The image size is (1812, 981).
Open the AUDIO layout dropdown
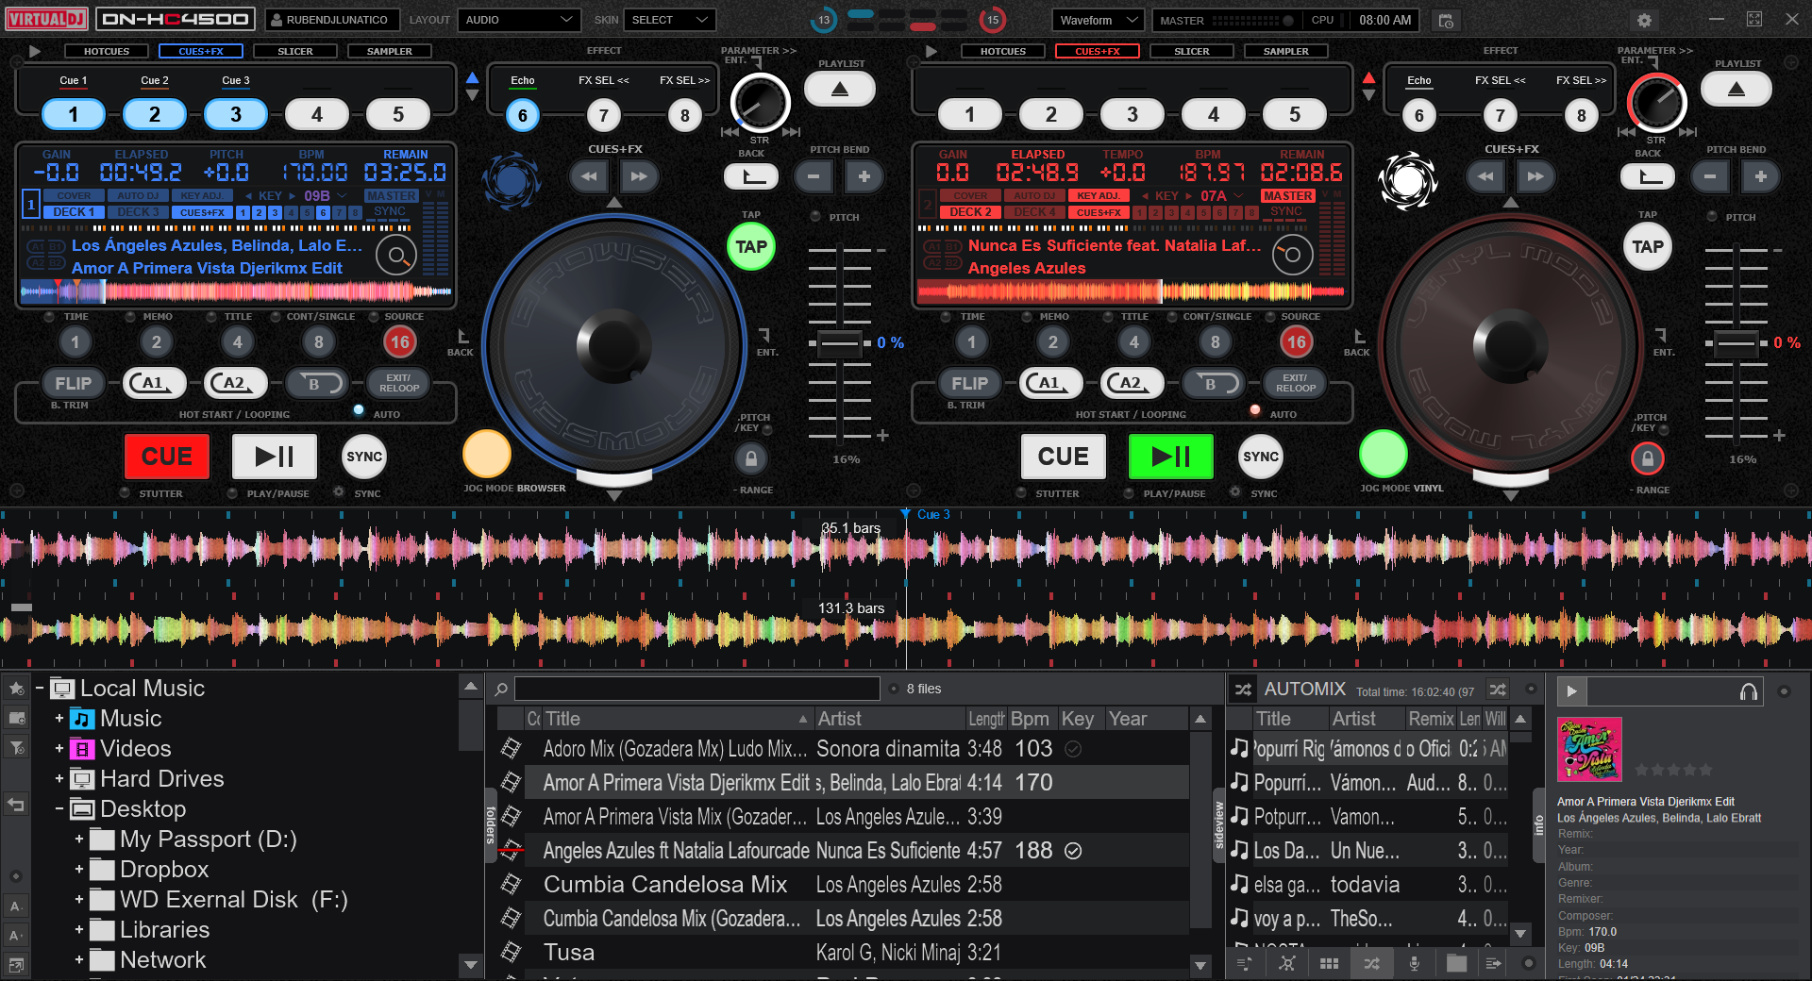pyautogui.click(x=518, y=20)
